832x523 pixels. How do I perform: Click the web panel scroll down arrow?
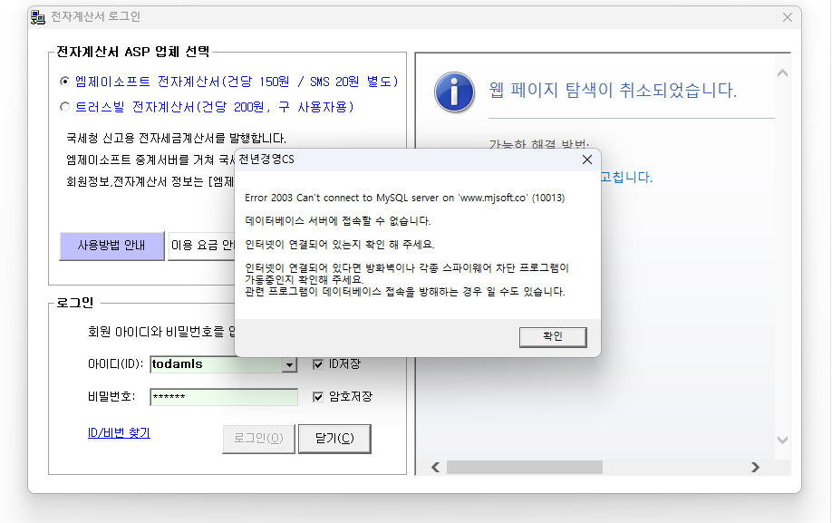click(783, 440)
